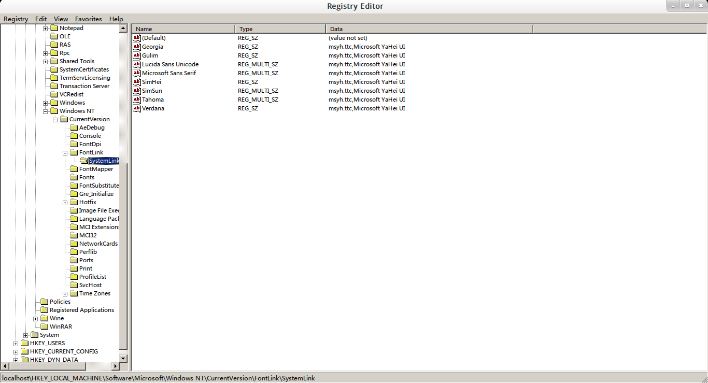
Task: Click the SimSun value string icon
Action: [x=137, y=91]
